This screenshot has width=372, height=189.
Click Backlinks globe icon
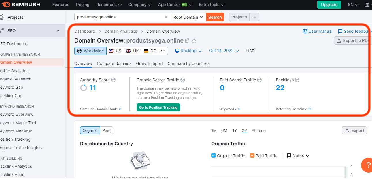297,80
